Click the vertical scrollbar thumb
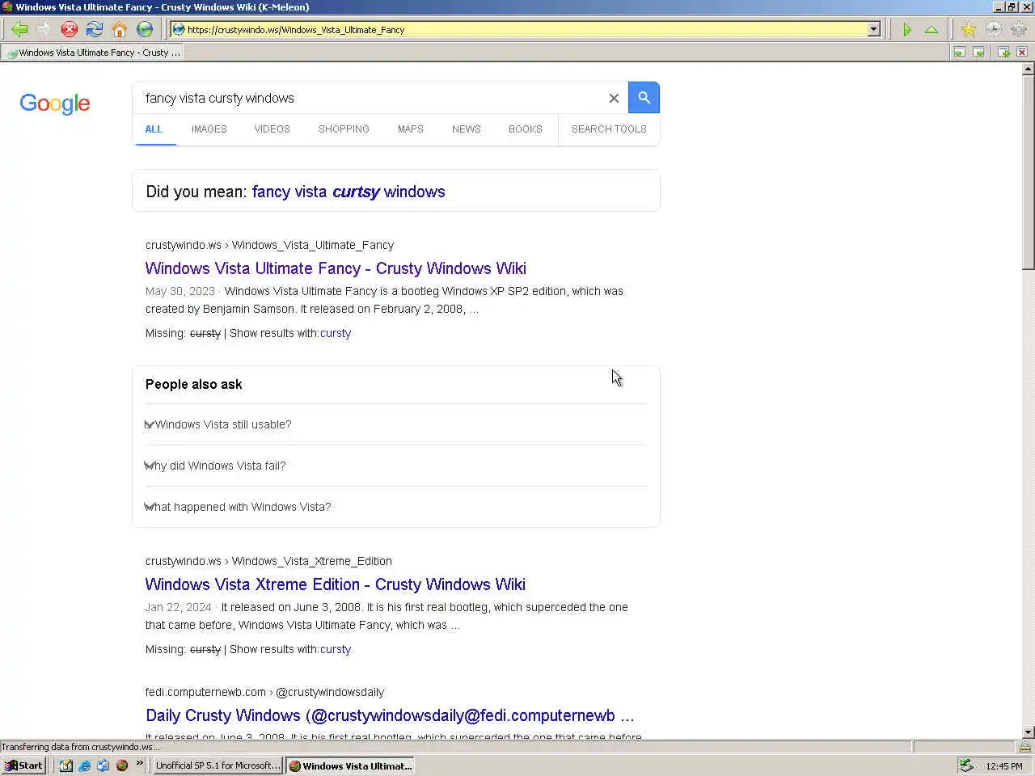1035x776 pixels. 1028,172
